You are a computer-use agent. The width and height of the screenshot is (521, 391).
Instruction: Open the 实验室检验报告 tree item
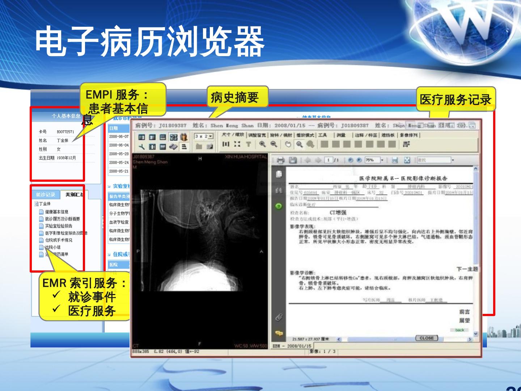[59, 226]
